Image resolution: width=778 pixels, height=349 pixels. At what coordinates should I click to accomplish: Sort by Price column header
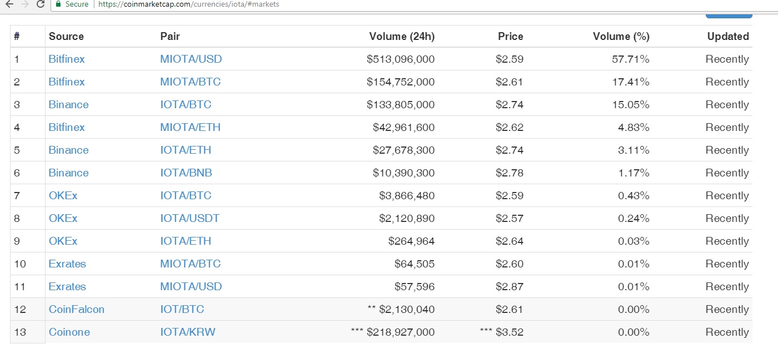[x=510, y=37]
